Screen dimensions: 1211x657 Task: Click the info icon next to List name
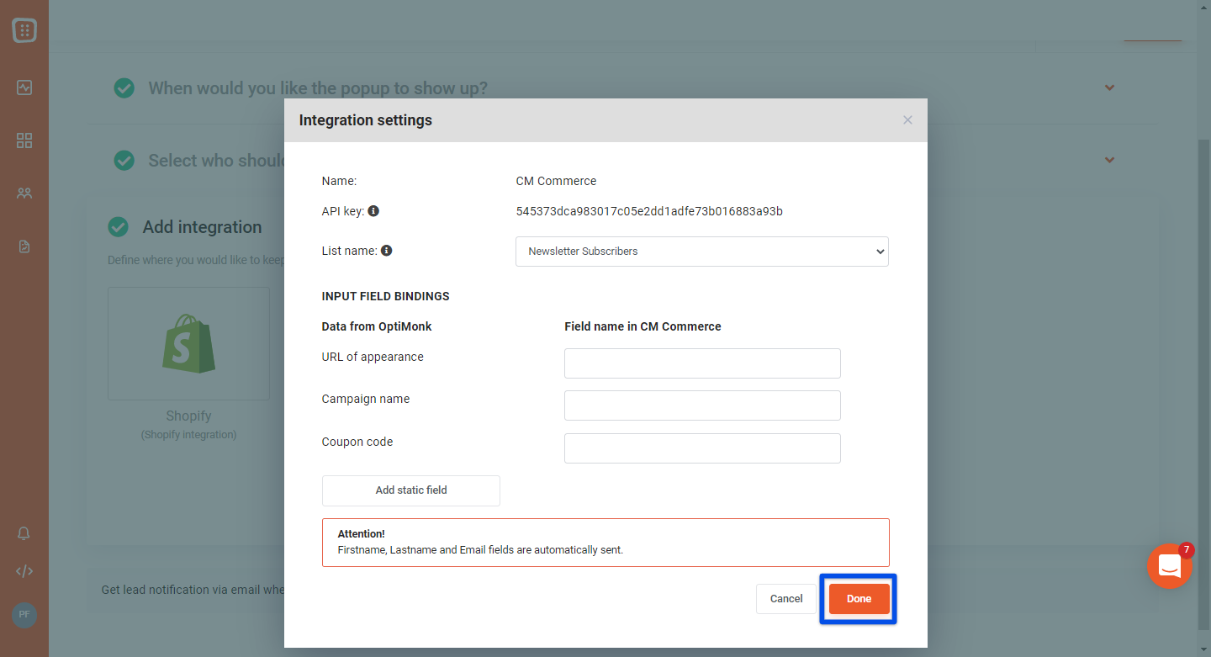[x=387, y=250]
